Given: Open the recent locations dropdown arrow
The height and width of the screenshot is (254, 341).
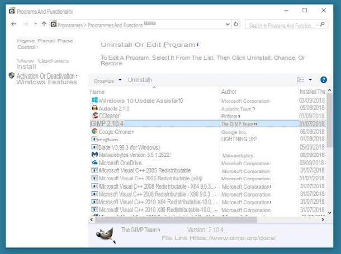Looking at the screenshot, I should pos(35,23).
